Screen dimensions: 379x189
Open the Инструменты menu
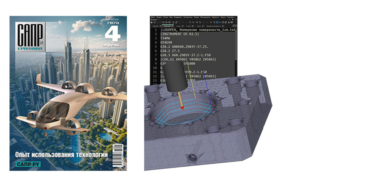click(205, 17)
